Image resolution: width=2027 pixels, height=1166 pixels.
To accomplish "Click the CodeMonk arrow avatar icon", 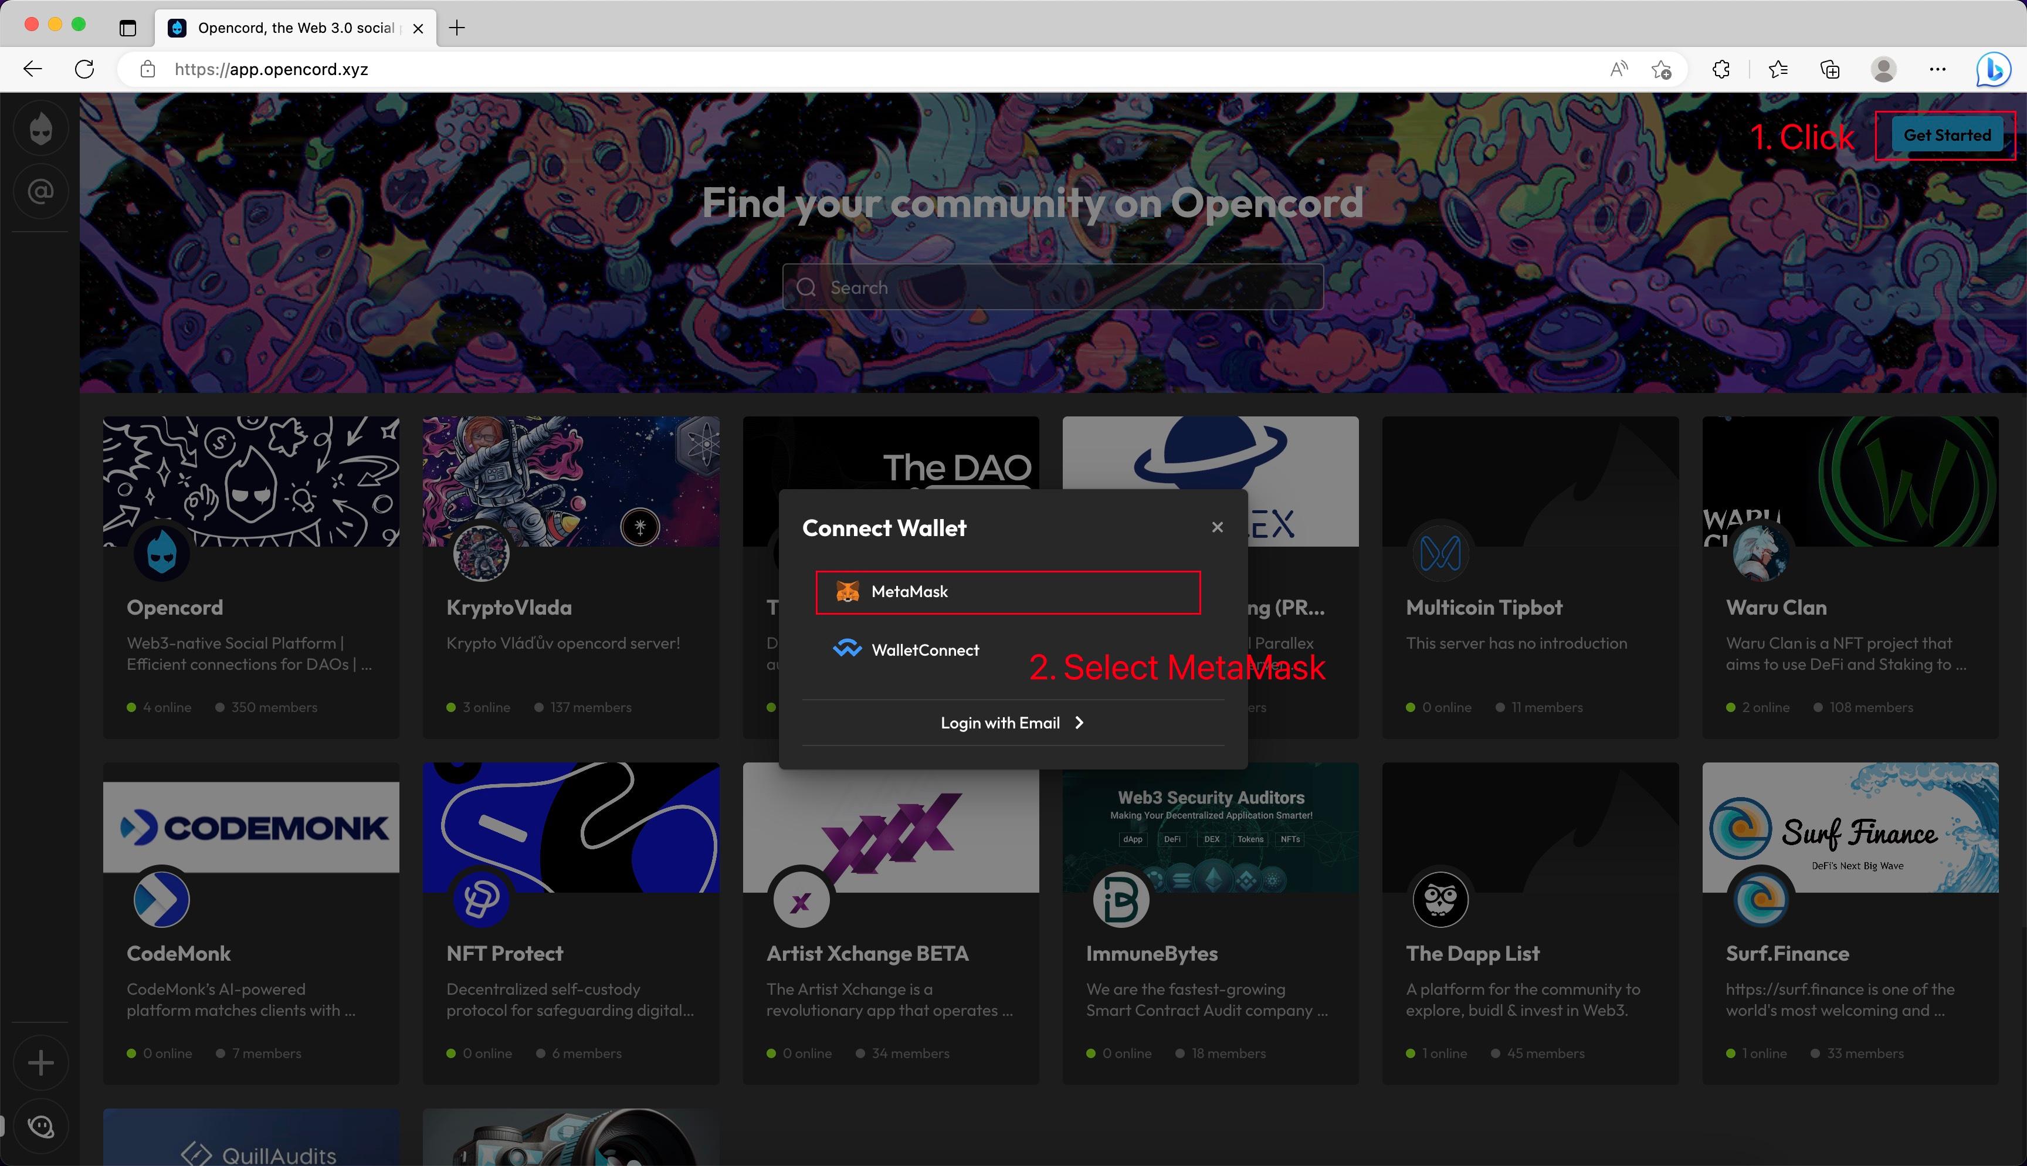I will coord(161,899).
